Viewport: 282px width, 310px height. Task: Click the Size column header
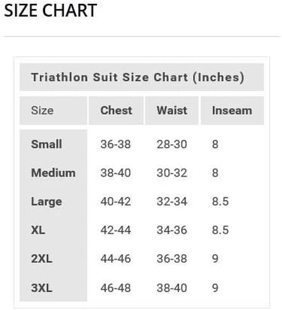click(42, 111)
